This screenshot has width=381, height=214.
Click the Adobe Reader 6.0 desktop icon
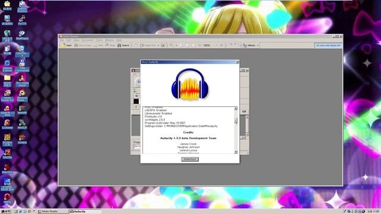tap(7, 96)
